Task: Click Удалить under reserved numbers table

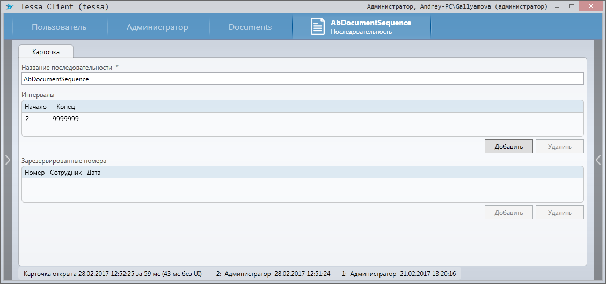Action: click(x=559, y=212)
